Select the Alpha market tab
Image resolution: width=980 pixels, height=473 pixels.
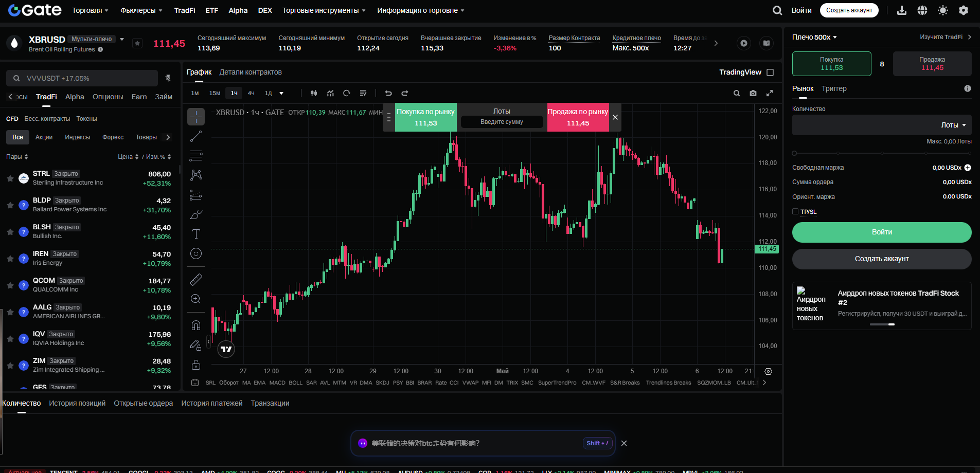(x=75, y=97)
